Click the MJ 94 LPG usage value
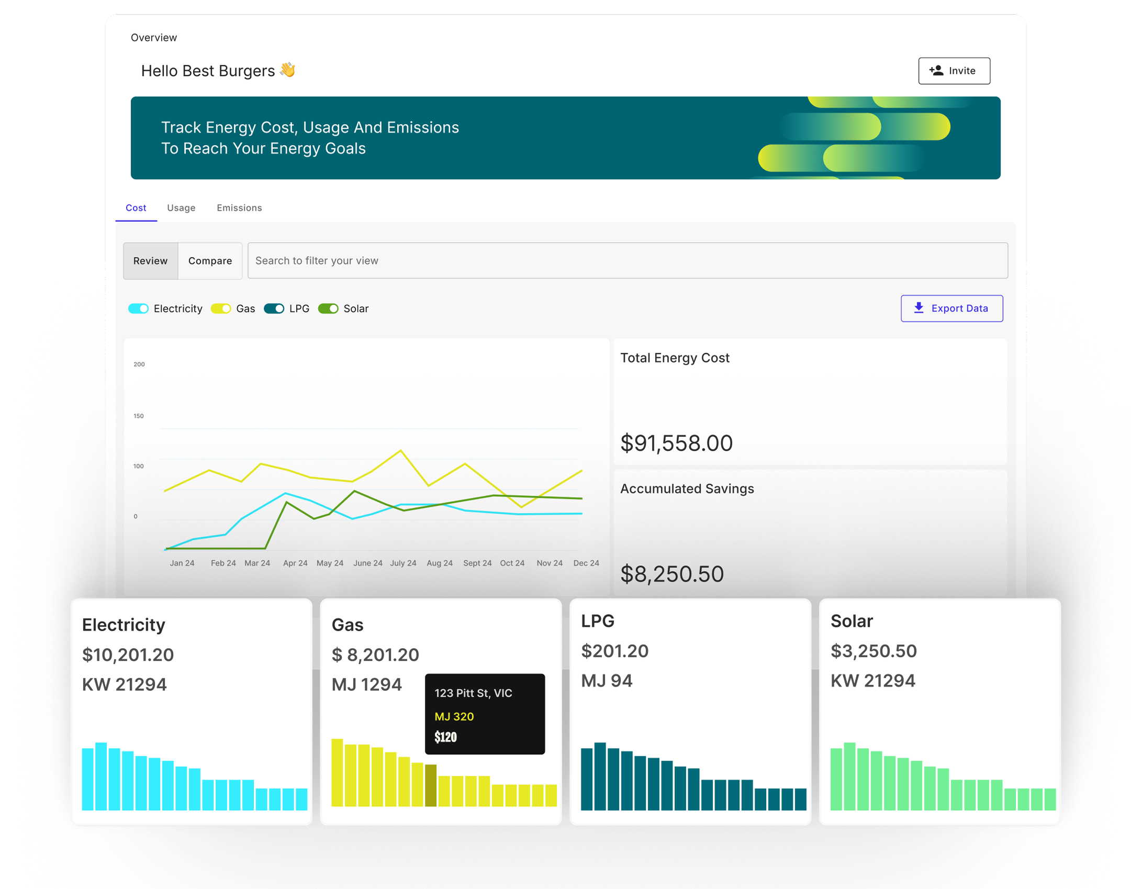The height and width of the screenshot is (889, 1131). (x=607, y=681)
